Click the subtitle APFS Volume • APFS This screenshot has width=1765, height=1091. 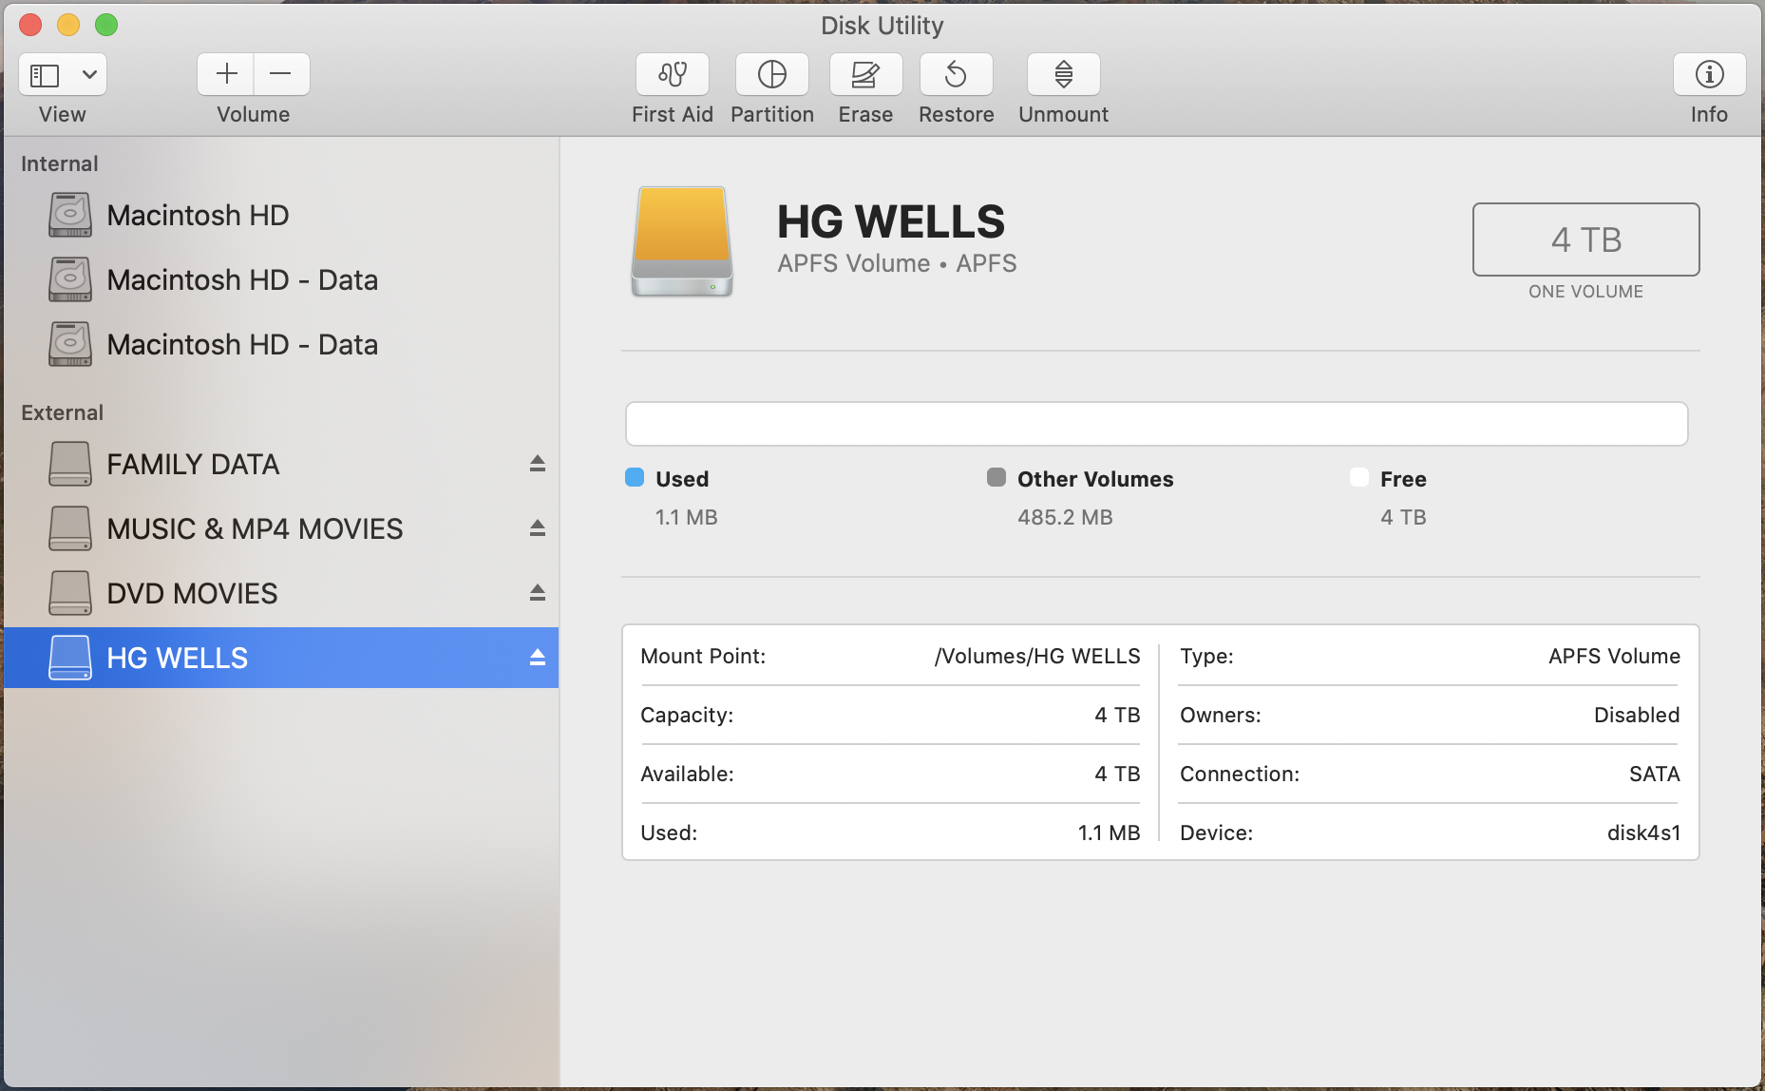click(897, 263)
